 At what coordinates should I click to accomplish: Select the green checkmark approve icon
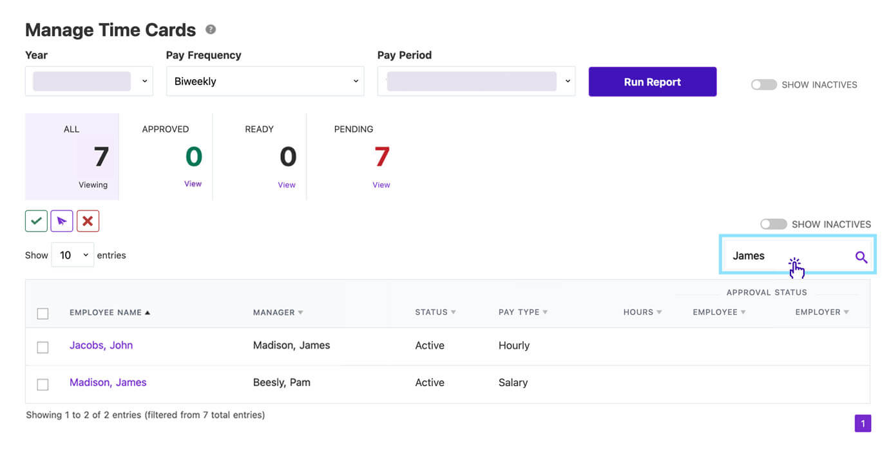[x=36, y=221]
